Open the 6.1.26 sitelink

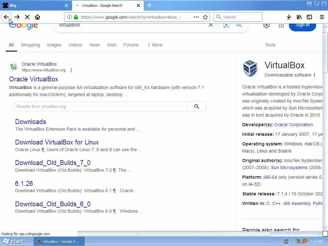coord(24,184)
